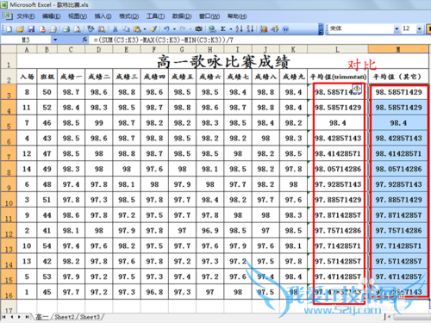This screenshot has width=431, height=323.
Task: Click the Sort Ascending A-Z icon
Action: pyautogui.click(x=239, y=29)
